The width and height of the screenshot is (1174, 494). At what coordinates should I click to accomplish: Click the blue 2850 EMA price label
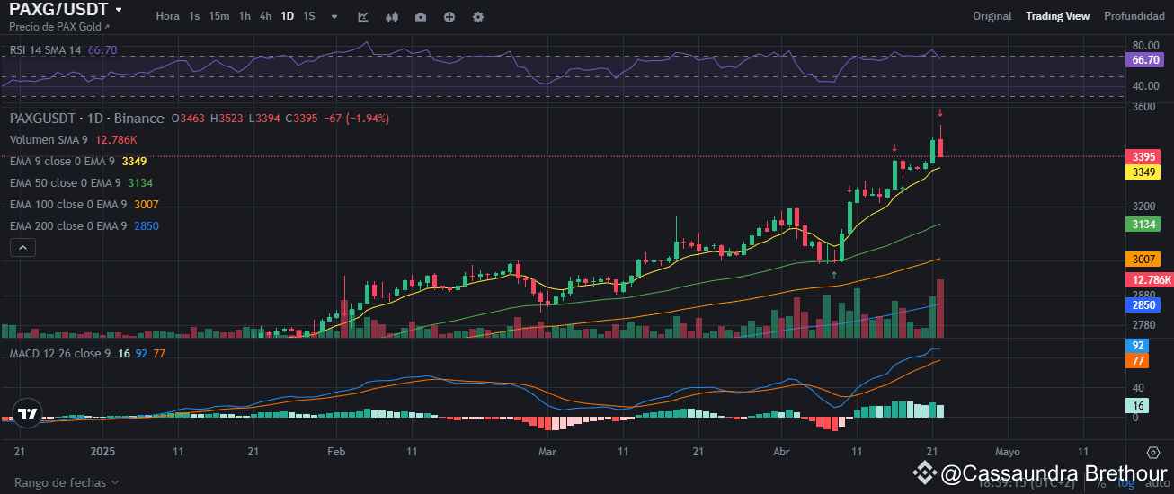(1143, 305)
